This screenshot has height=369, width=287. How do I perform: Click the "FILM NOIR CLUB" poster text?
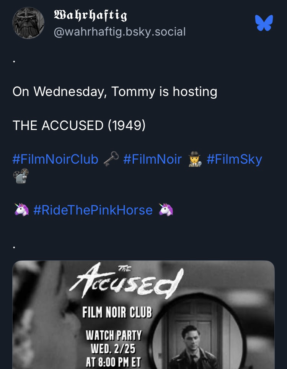pyautogui.click(x=117, y=313)
